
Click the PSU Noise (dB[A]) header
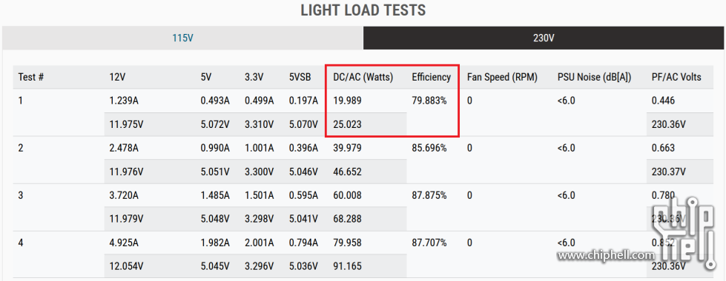click(594, 77)
